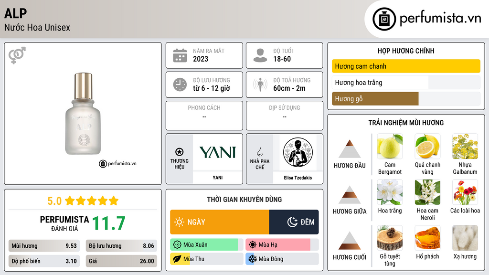Click the sun icon in the Ngày bar
The width and height of the screenshot is (489, 275).
(179, 222)
